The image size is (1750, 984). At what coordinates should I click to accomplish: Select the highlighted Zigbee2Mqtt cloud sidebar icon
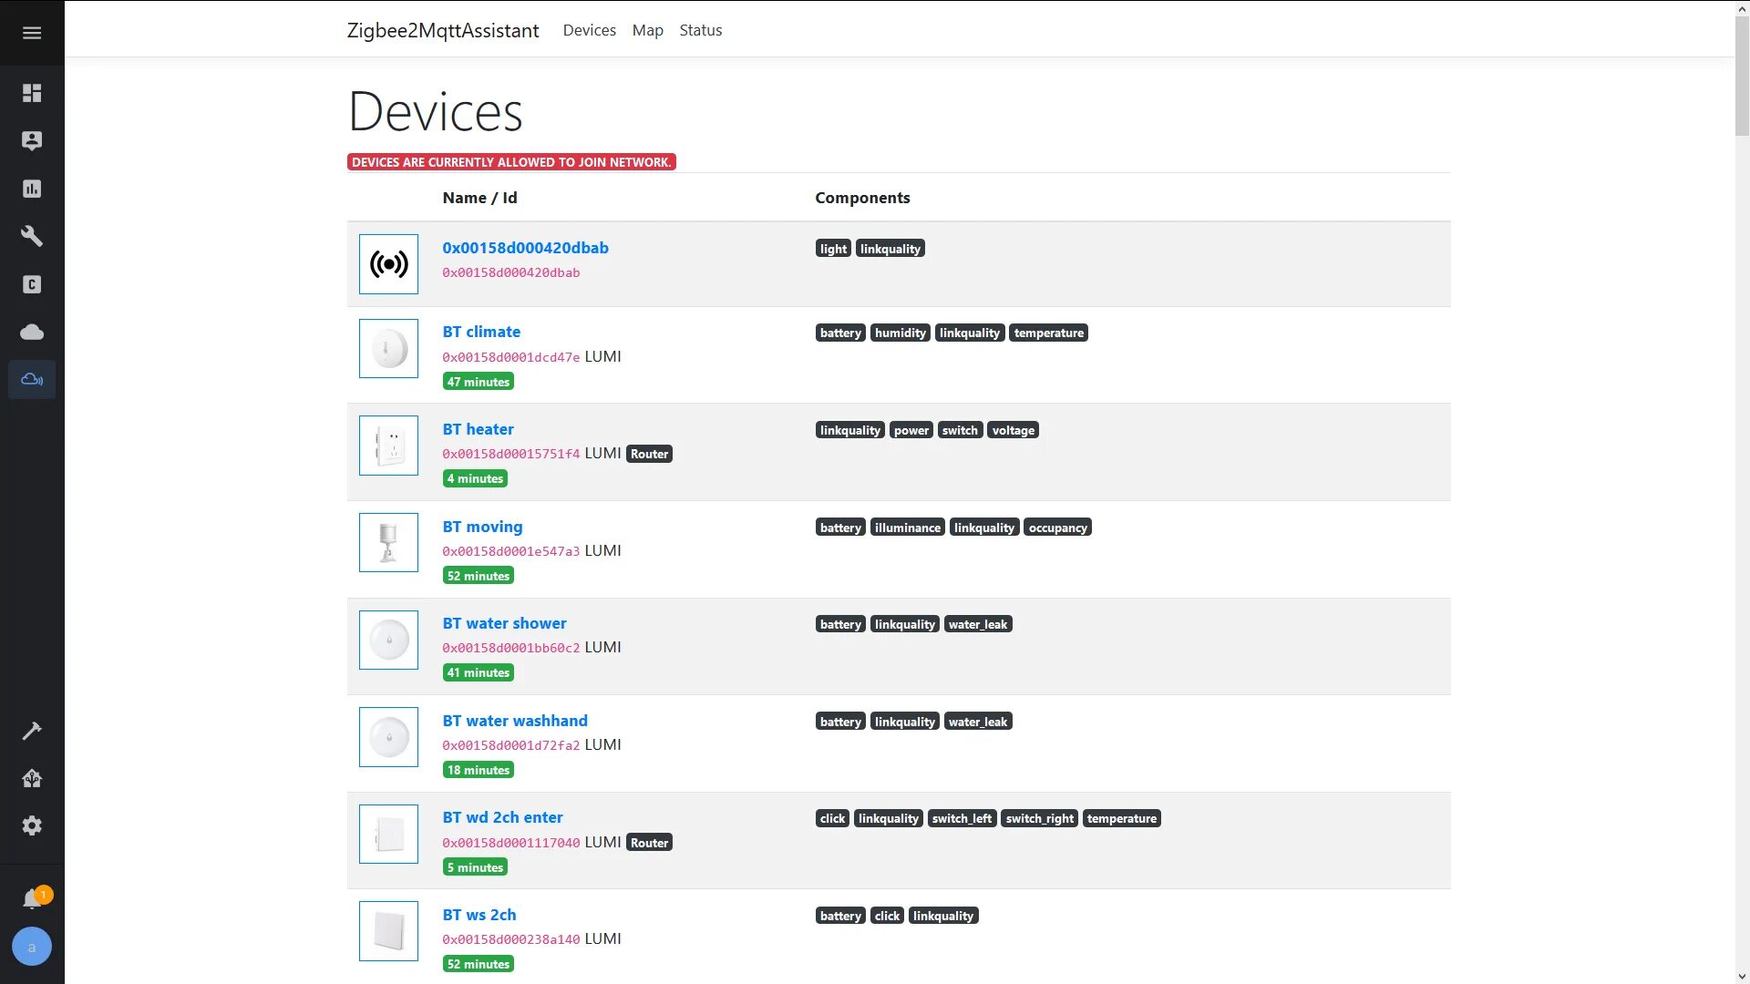click(32, 379)
